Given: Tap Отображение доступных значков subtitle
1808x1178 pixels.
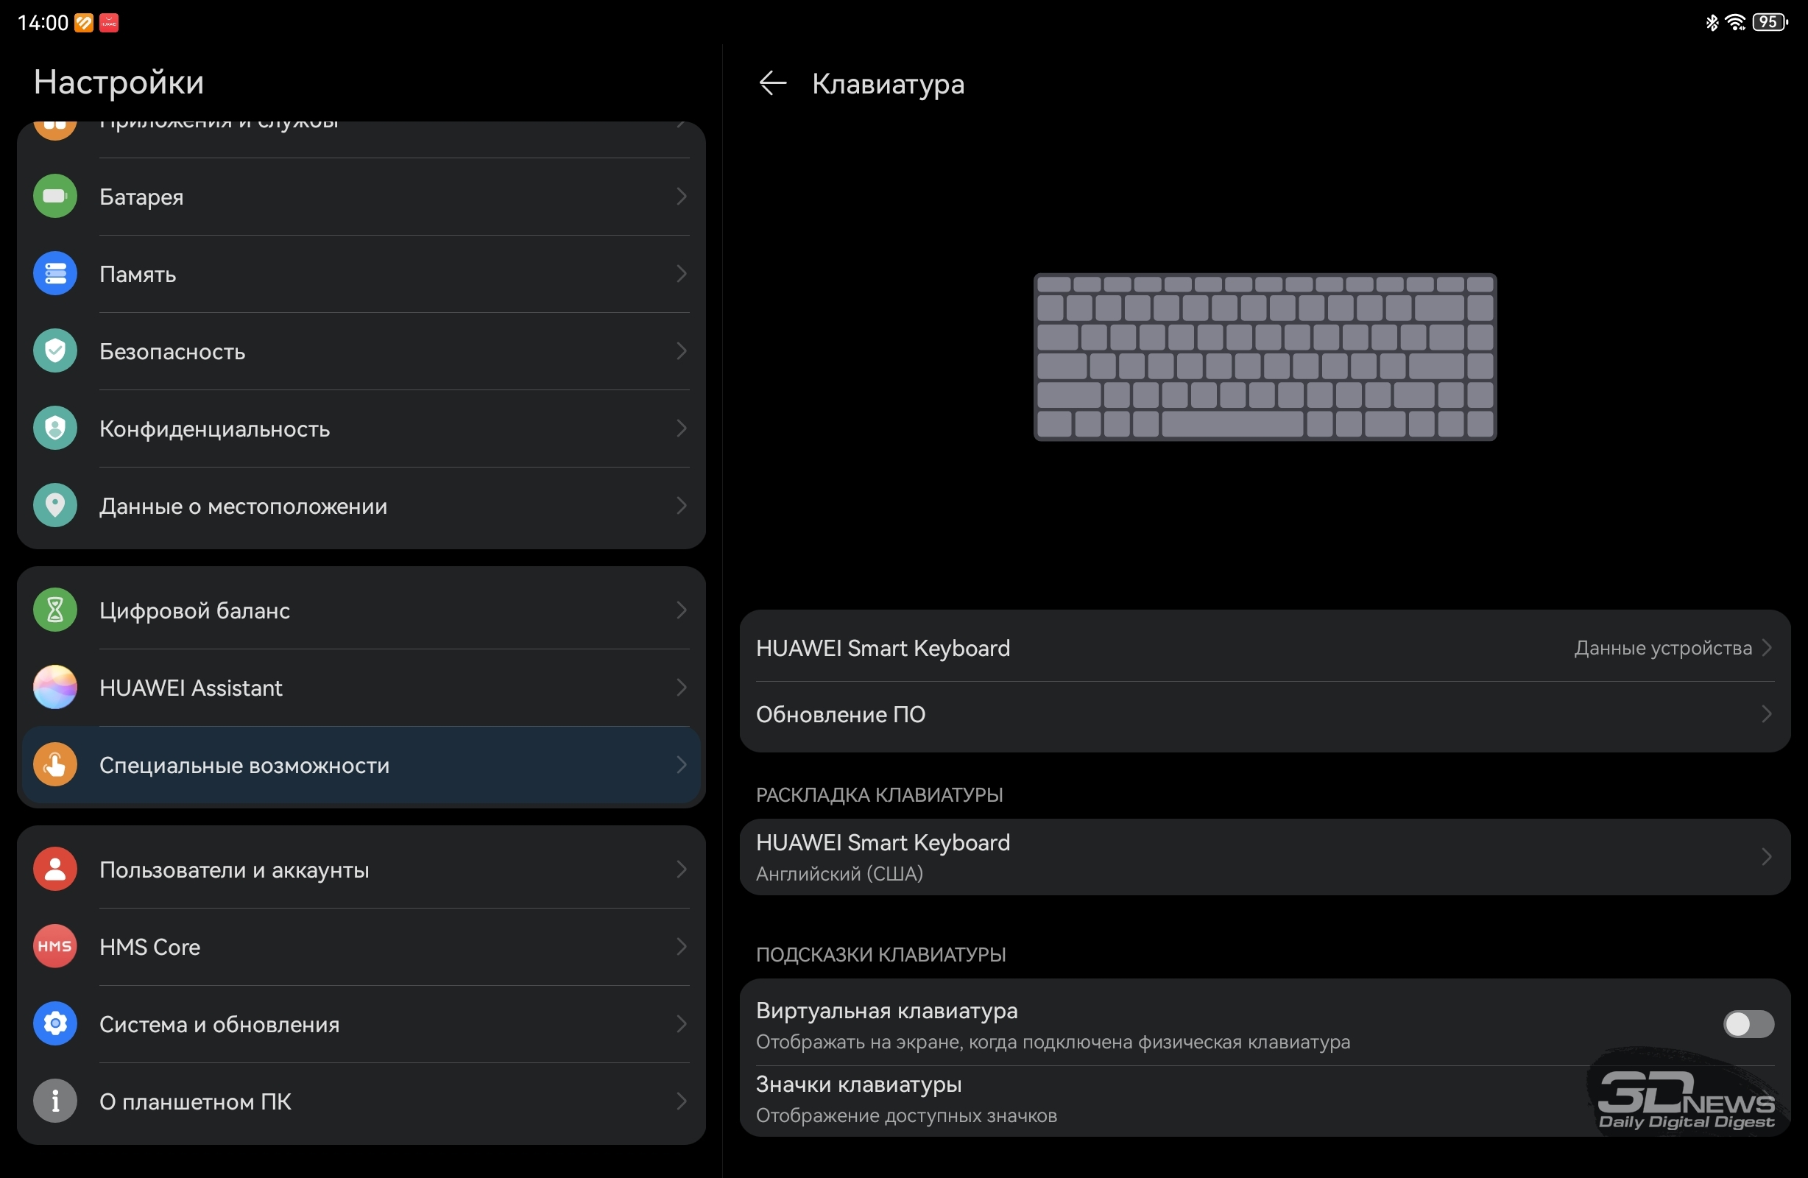Looking at the screenshot, I should click(905, 1115).
